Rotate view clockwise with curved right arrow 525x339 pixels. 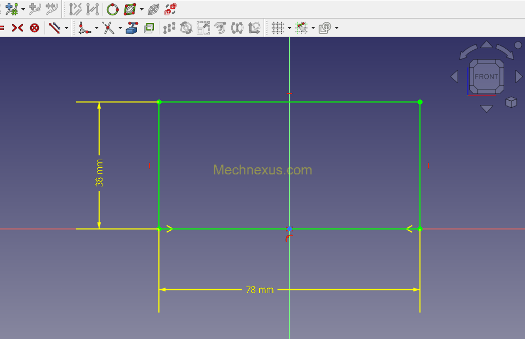coord(505,51)
